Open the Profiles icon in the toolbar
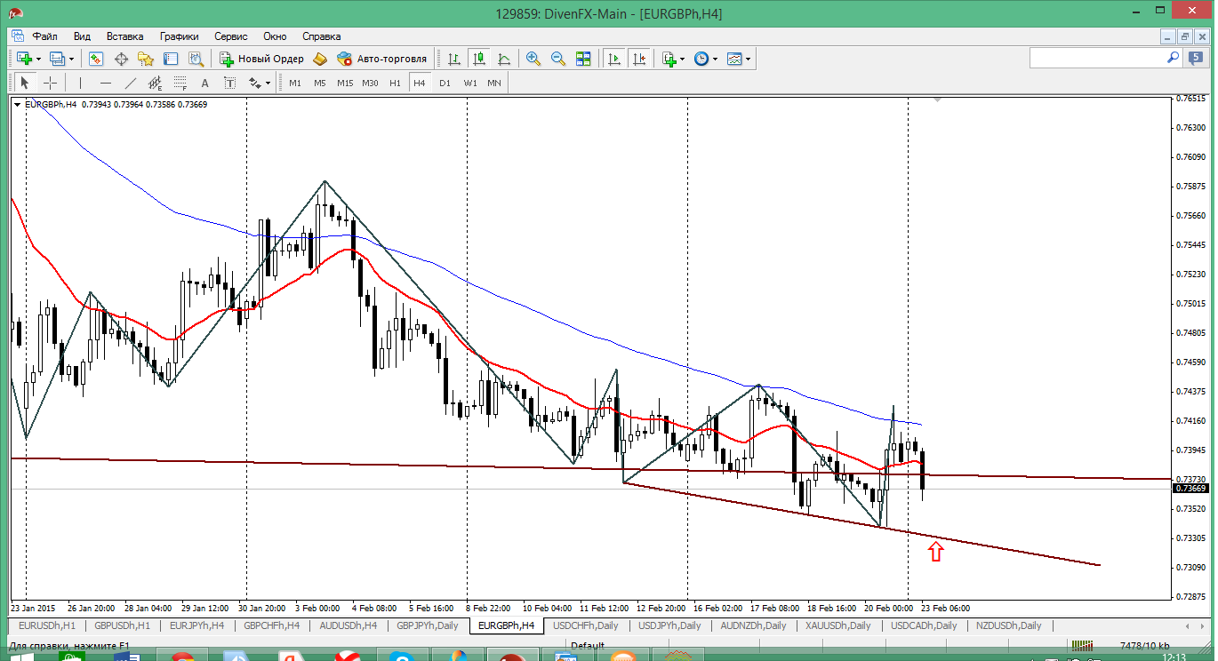 point(58,59)
